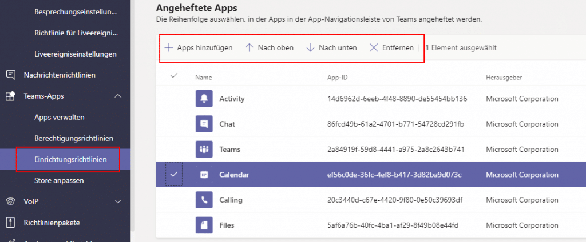Click the Chat app icon
This screenshot has height=242, width=586.
click(x=204, y=124)
